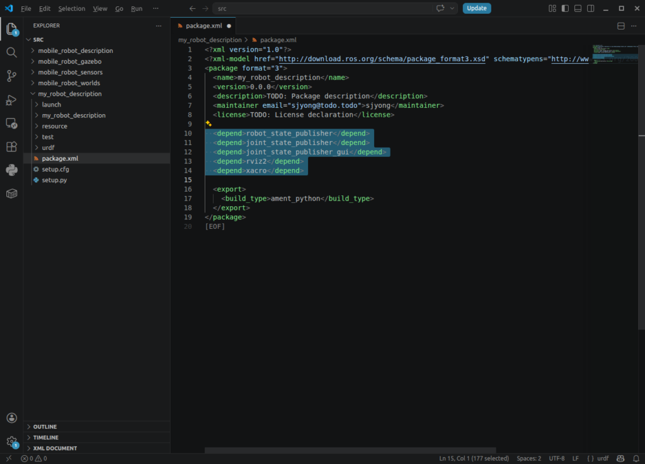
Task: Select the package.xml editor tab
Action: pos(203,26)
